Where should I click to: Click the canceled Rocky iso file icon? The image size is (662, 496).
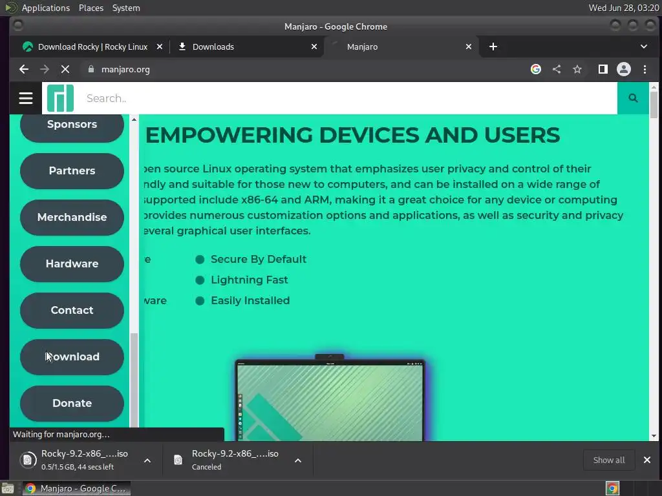click(178, 460)
